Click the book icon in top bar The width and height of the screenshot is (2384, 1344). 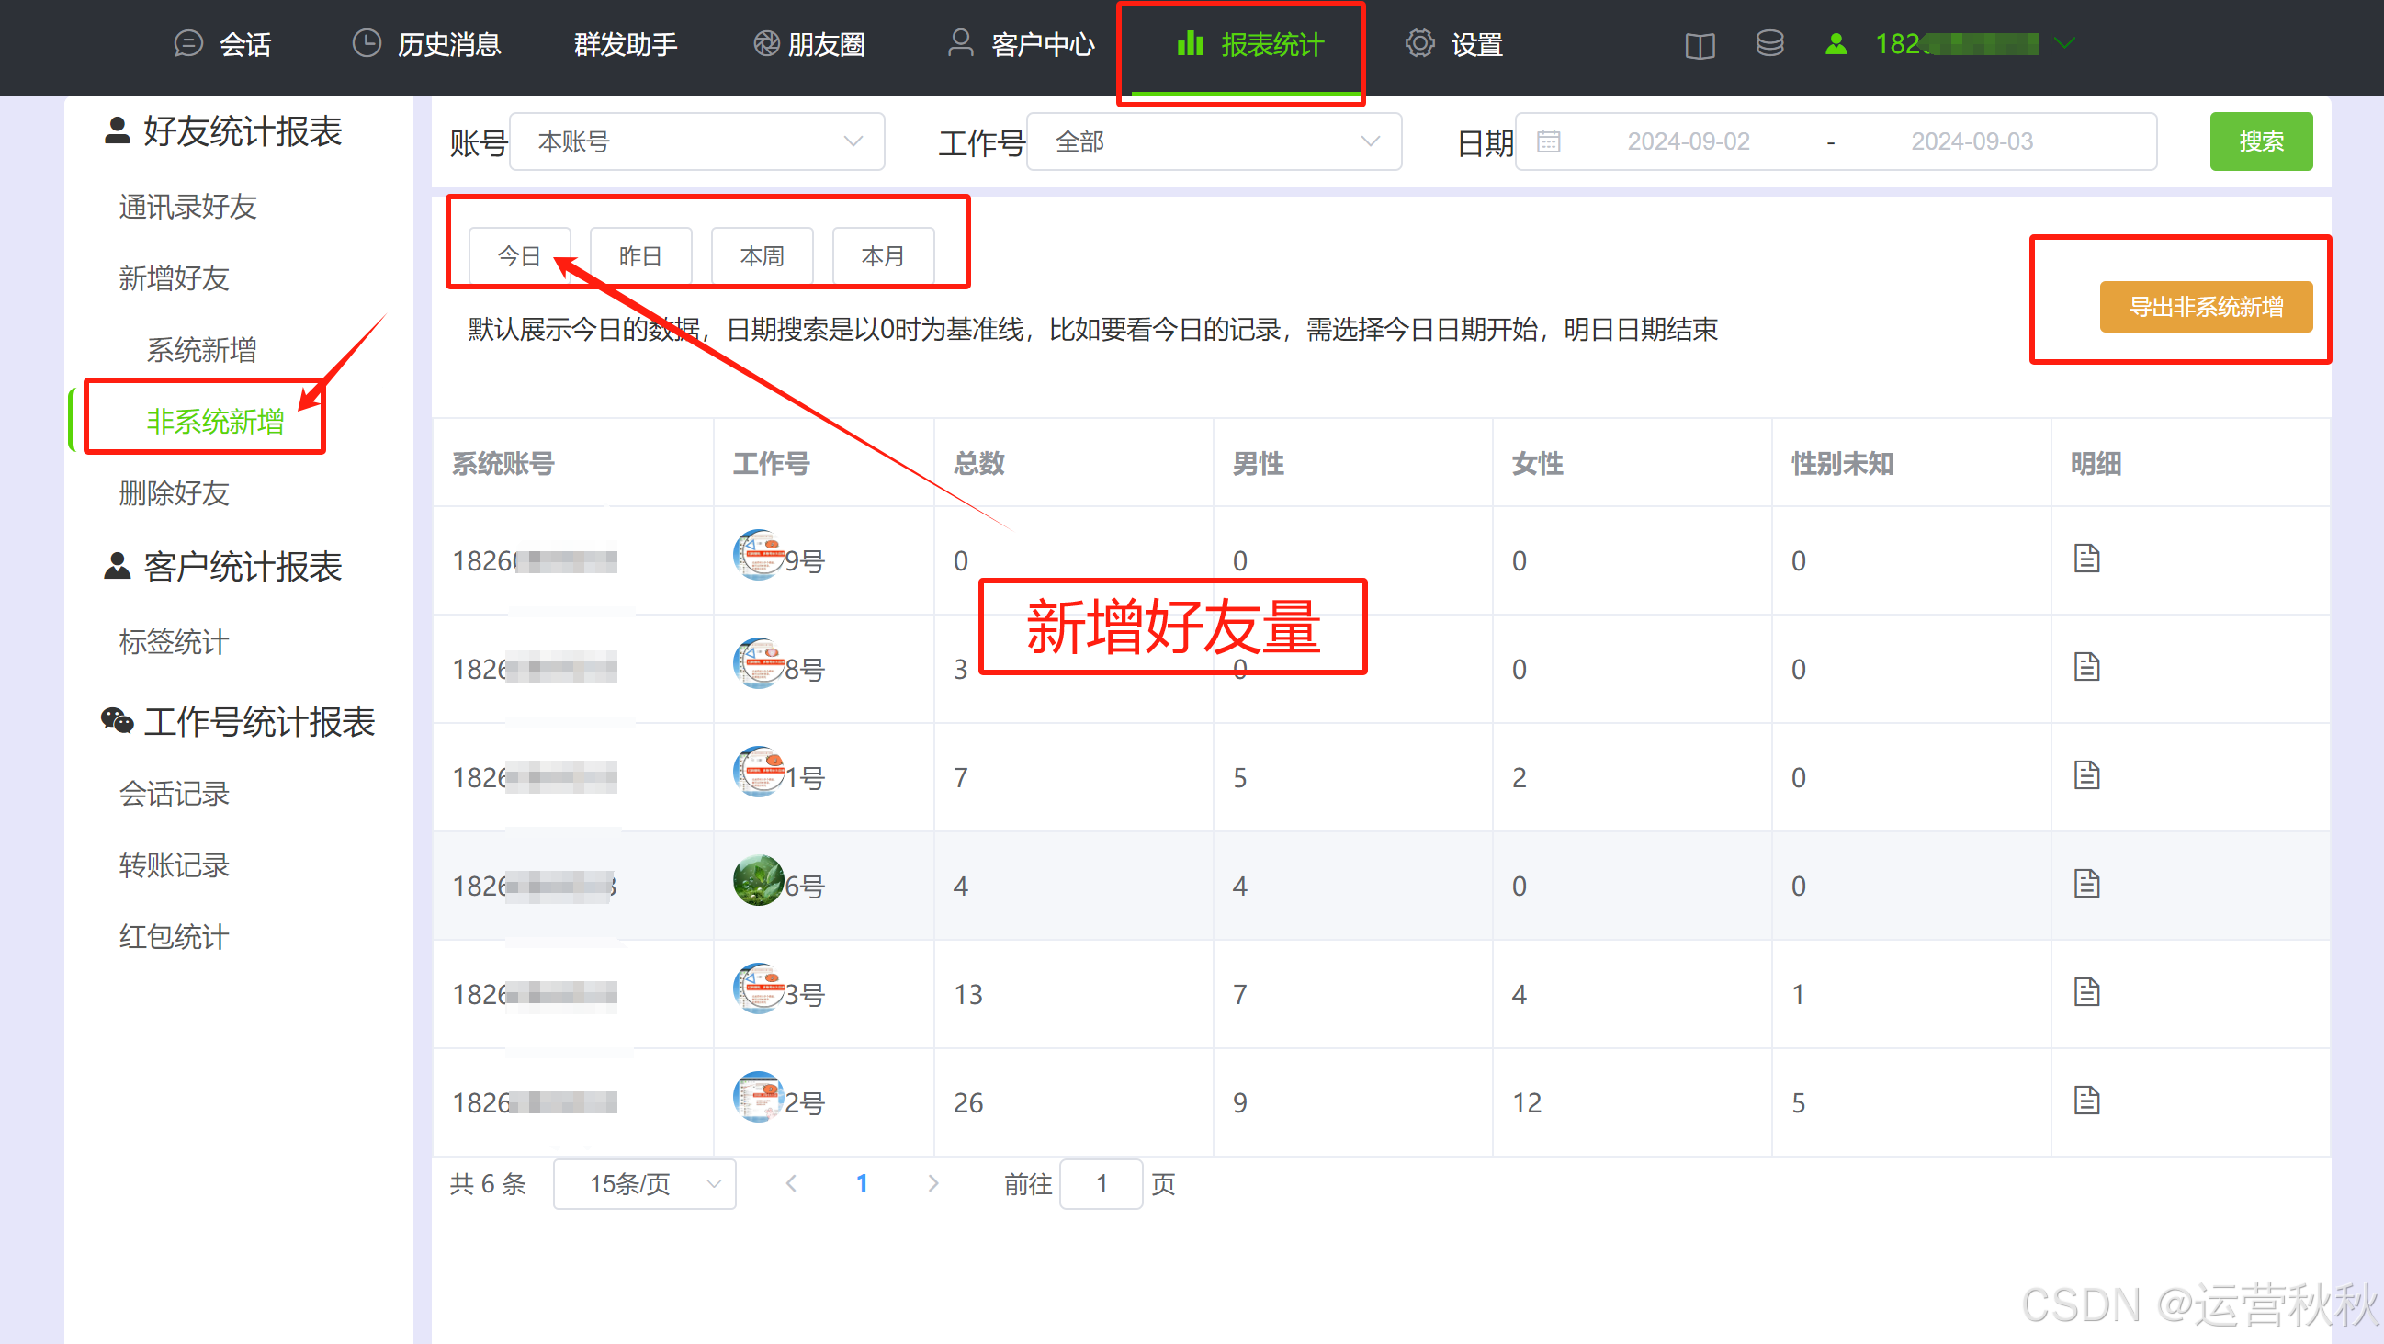1700,44
